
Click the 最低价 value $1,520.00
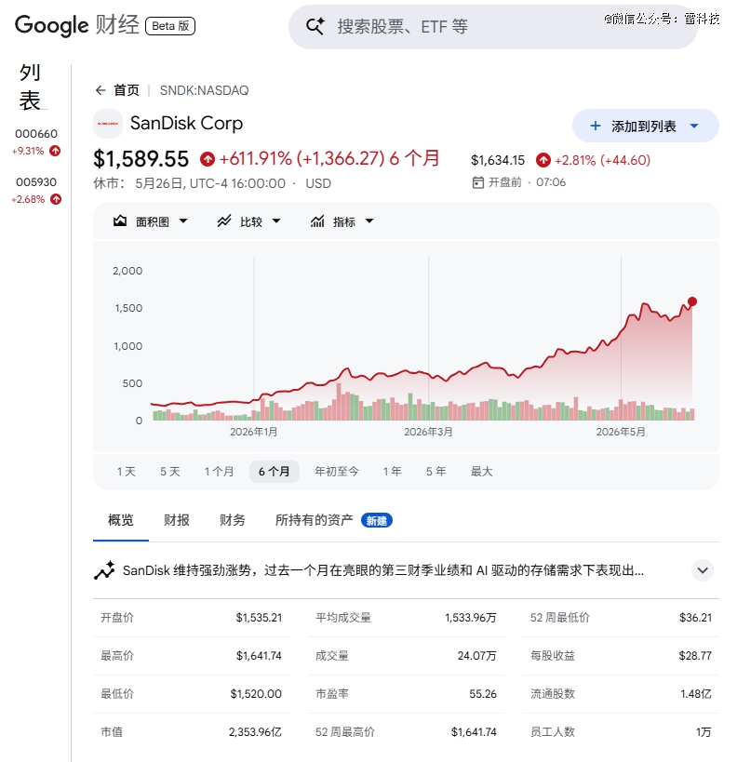[x=256, y=693]
